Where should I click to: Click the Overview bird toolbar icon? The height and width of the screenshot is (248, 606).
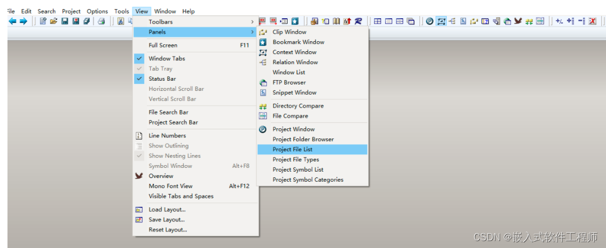[x=518, y=21]
